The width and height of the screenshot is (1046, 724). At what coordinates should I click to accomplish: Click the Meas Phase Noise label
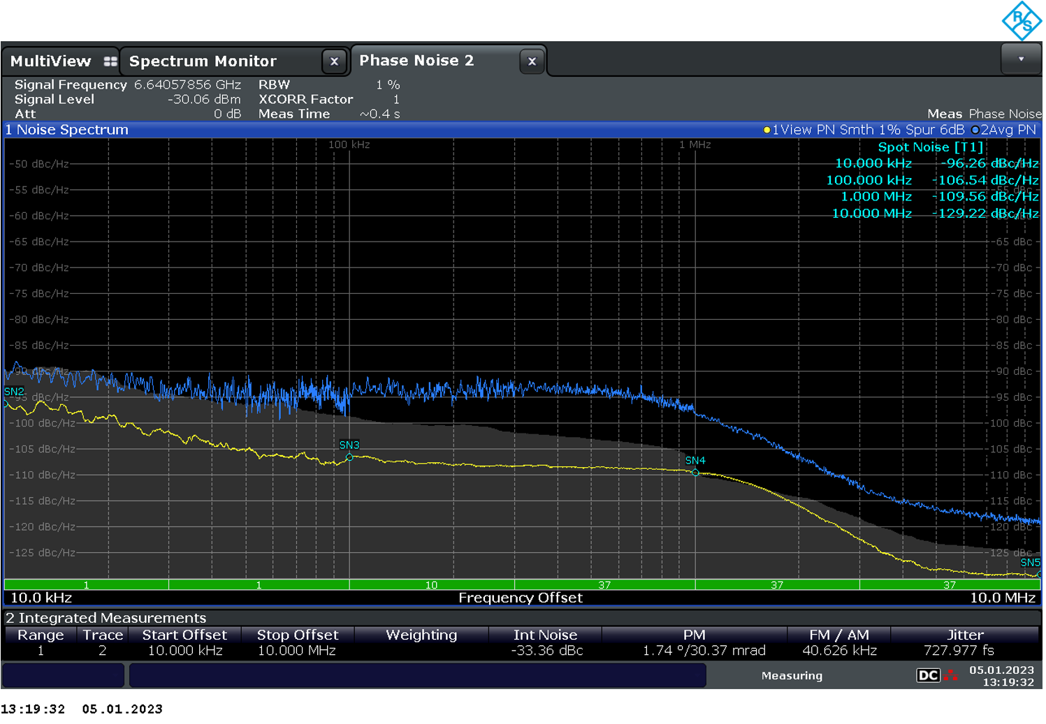click(x=984, y=114)
